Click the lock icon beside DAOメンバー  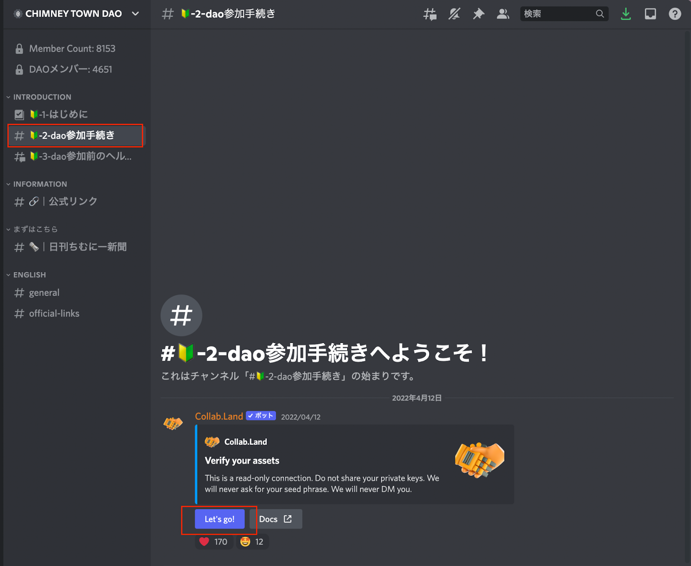tap(19, 69)
